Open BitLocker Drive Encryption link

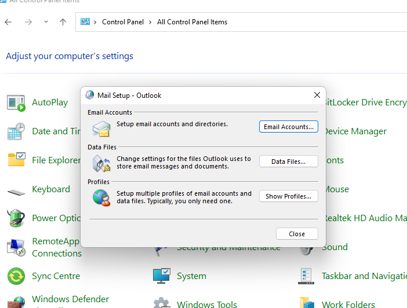pyautogui.click(x=366, y=102)
